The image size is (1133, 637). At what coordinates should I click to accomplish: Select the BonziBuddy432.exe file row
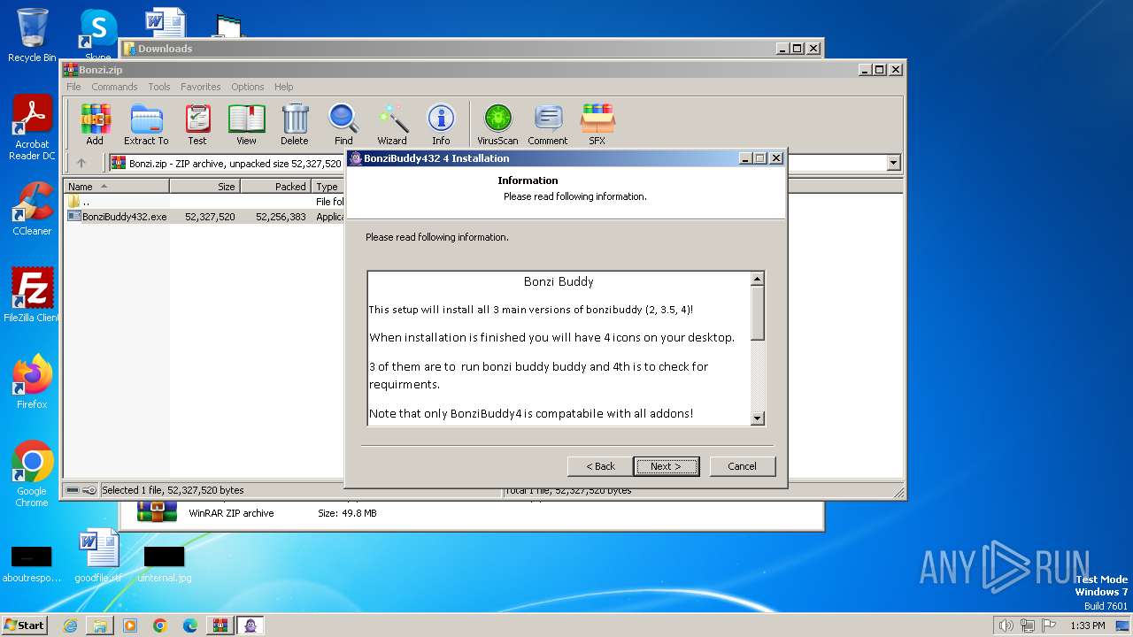pyautogui.click(x=205, y=217)
